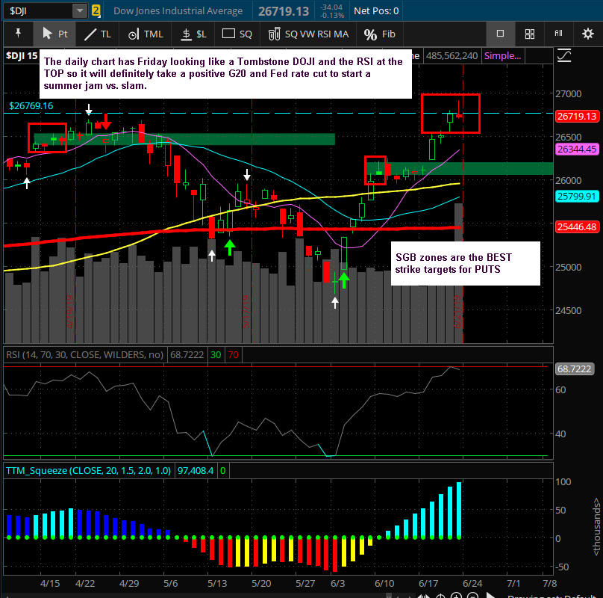The width and height of the screenshot is (603, 598).
Task: Select the SQ rectangle drawing tool
Action: tap(238, 34)
